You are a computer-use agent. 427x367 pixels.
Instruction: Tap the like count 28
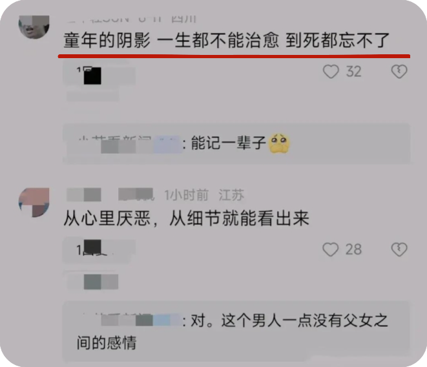pyautogui.click(x=353, y=249)
